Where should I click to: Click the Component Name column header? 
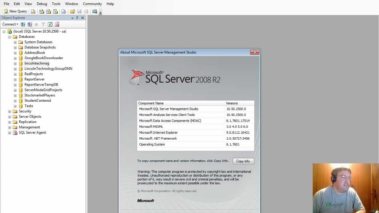[x=181, y=103]
